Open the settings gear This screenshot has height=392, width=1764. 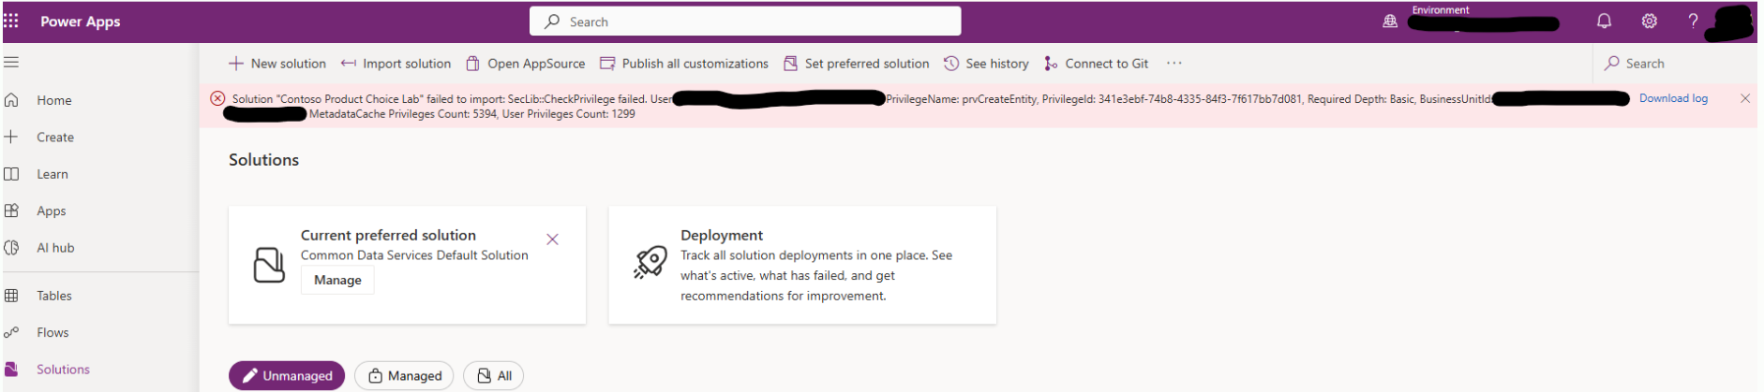[x=1649, y=22]
